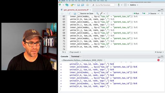Click the Save All documents icon
This screenshot has width=165, height=93.
[x=82, y=5]
